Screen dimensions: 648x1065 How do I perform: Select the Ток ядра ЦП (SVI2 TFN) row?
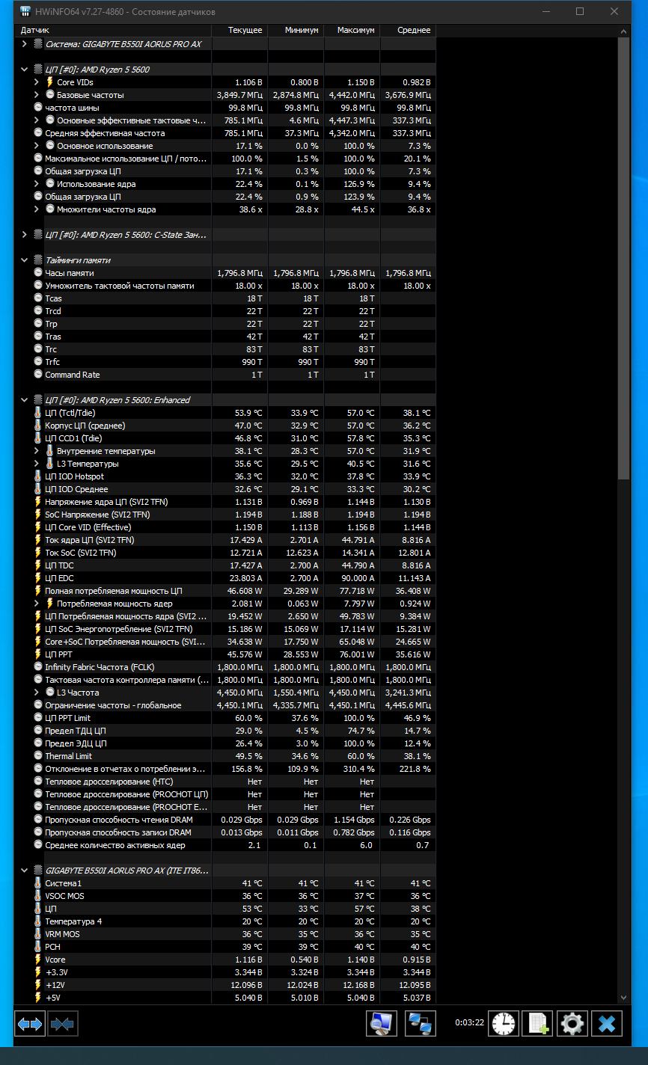click(224, 540)
